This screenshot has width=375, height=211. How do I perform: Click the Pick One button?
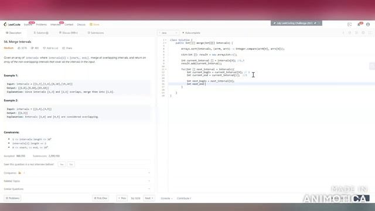tap(100, 198)
